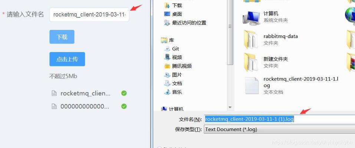Click the navigation pane scrollbar down arrow

pos(230,107)
